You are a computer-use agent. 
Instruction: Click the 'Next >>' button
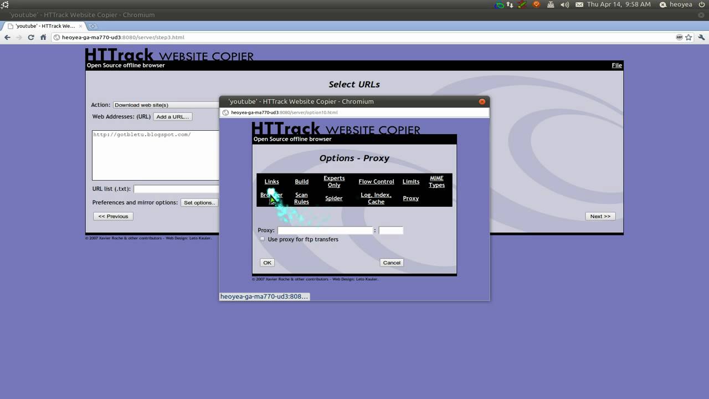pyautogui.click(x=600, y=216)
